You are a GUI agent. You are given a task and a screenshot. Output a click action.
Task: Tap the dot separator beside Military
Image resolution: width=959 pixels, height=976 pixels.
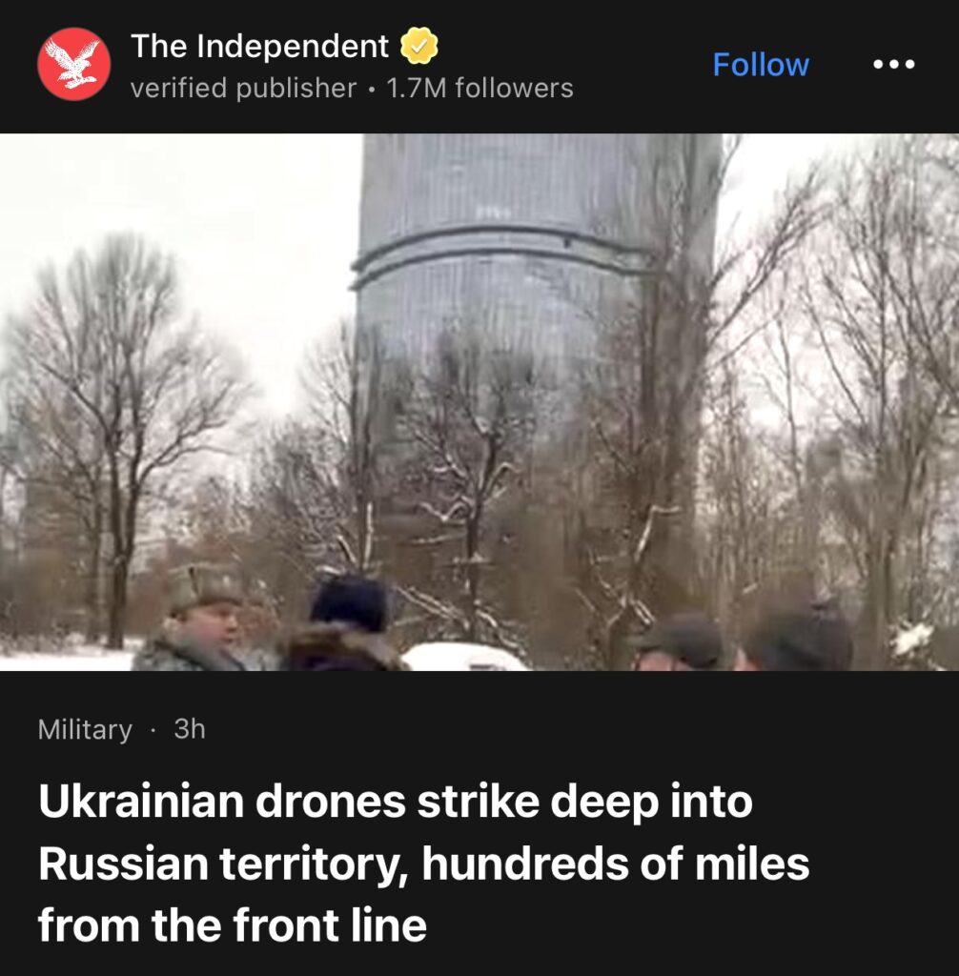coord(153,729)
